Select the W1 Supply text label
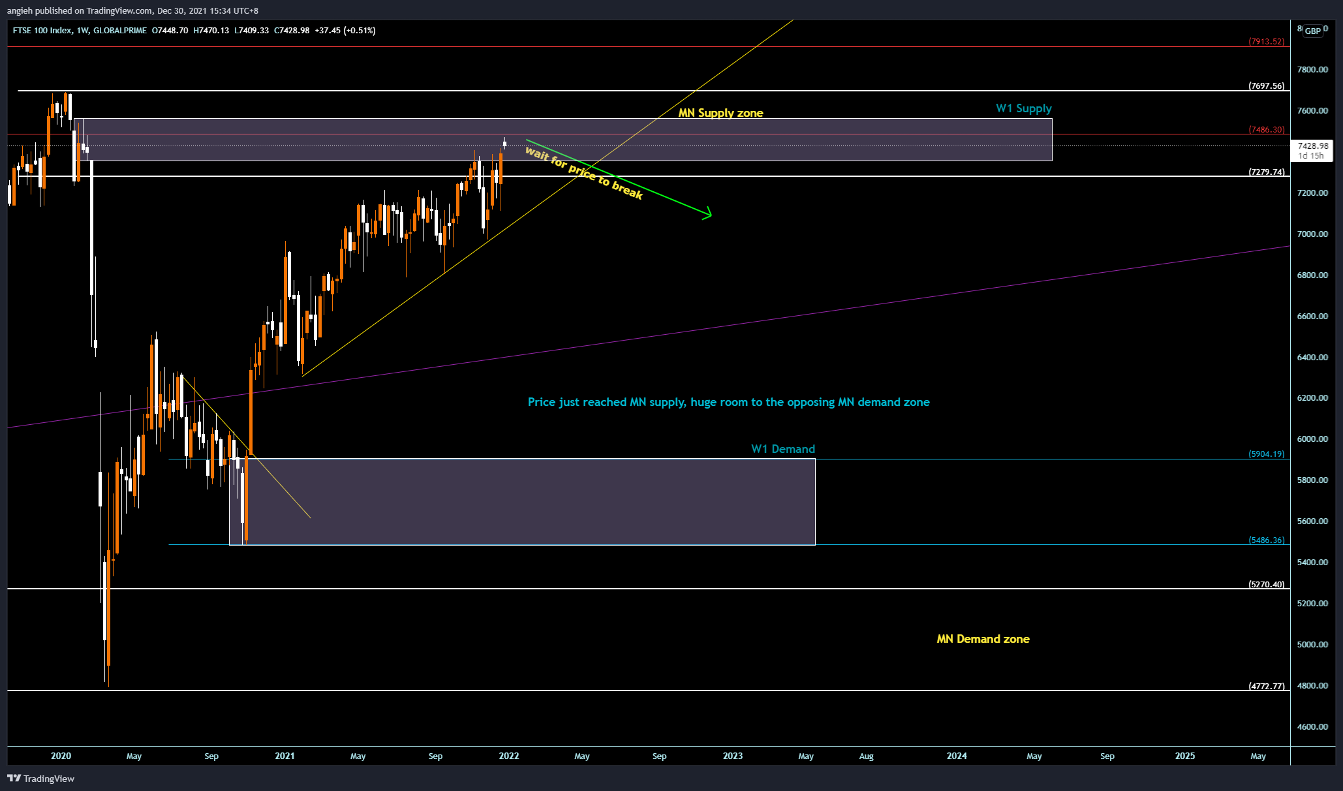This screenshot has height=791, width=1343. (x=1023, y=108)
